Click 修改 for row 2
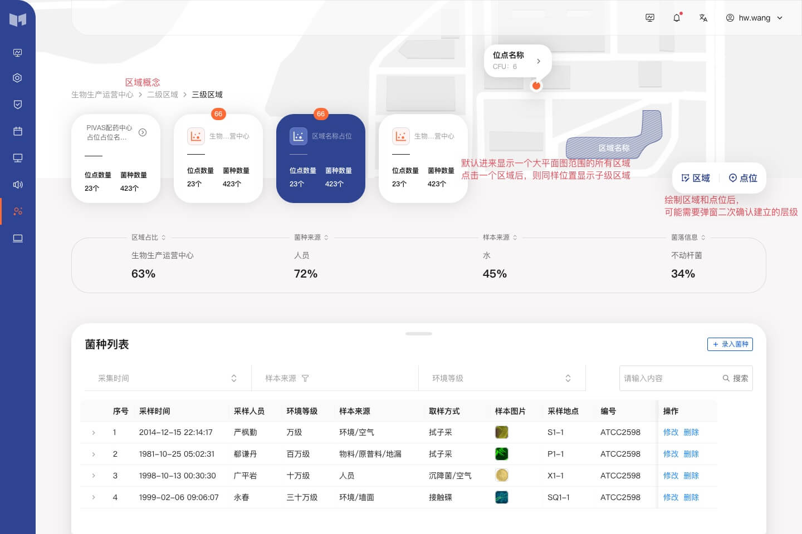 pos(671,454)
